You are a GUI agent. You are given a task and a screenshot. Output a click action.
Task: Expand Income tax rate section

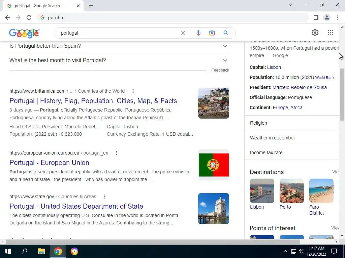pyautogui.click(x=292, y=153)
